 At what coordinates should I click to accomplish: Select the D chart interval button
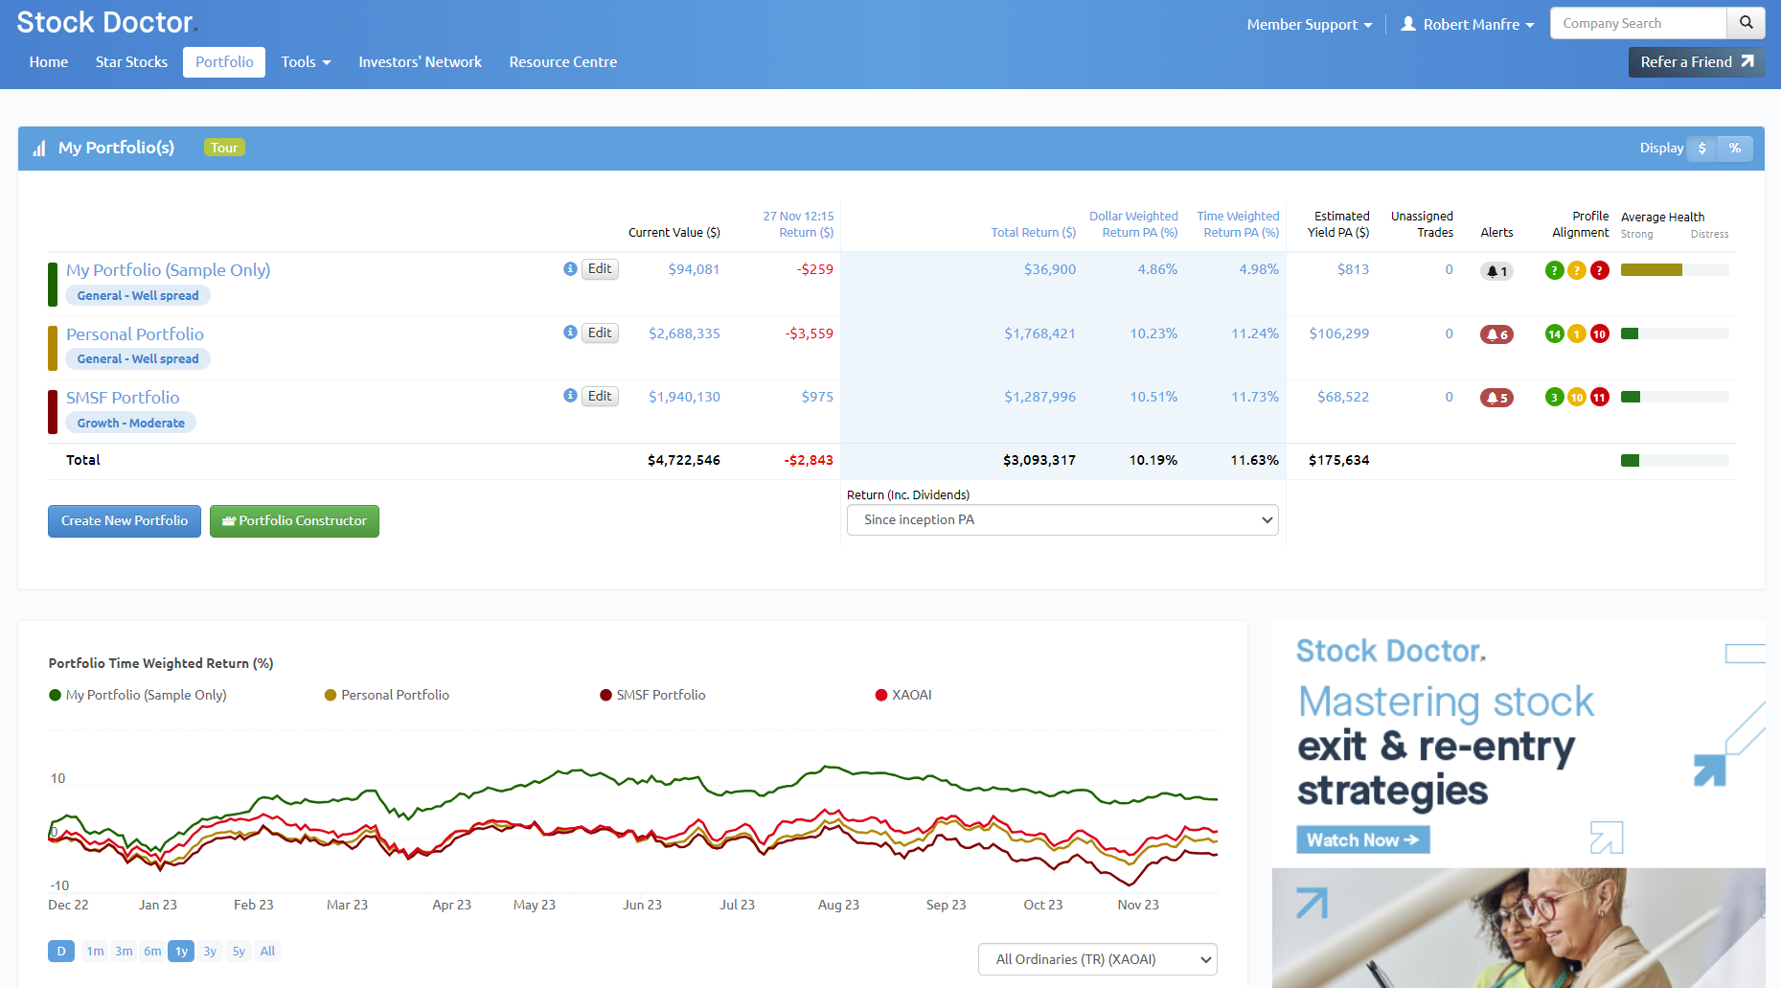(61, 951)
